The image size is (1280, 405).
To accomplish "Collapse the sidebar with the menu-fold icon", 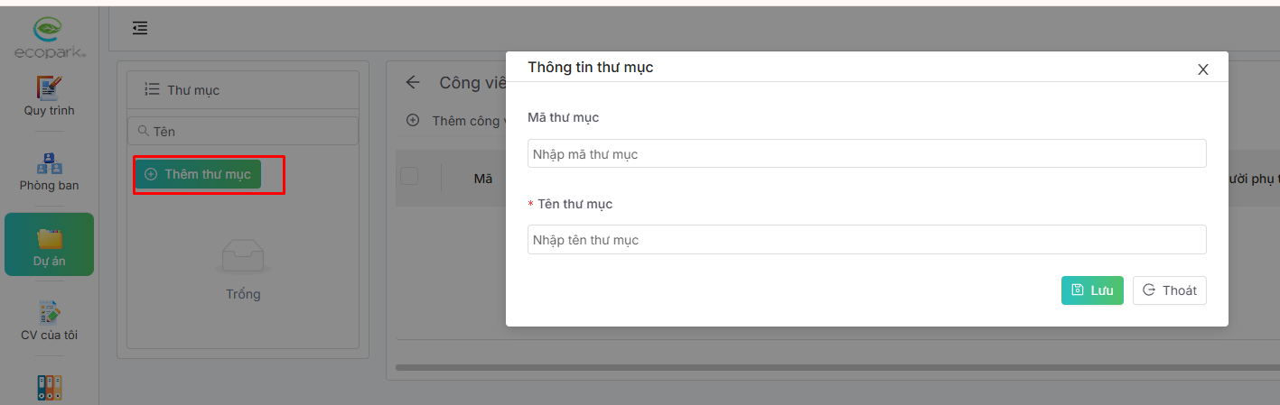I will pos(140,28).
